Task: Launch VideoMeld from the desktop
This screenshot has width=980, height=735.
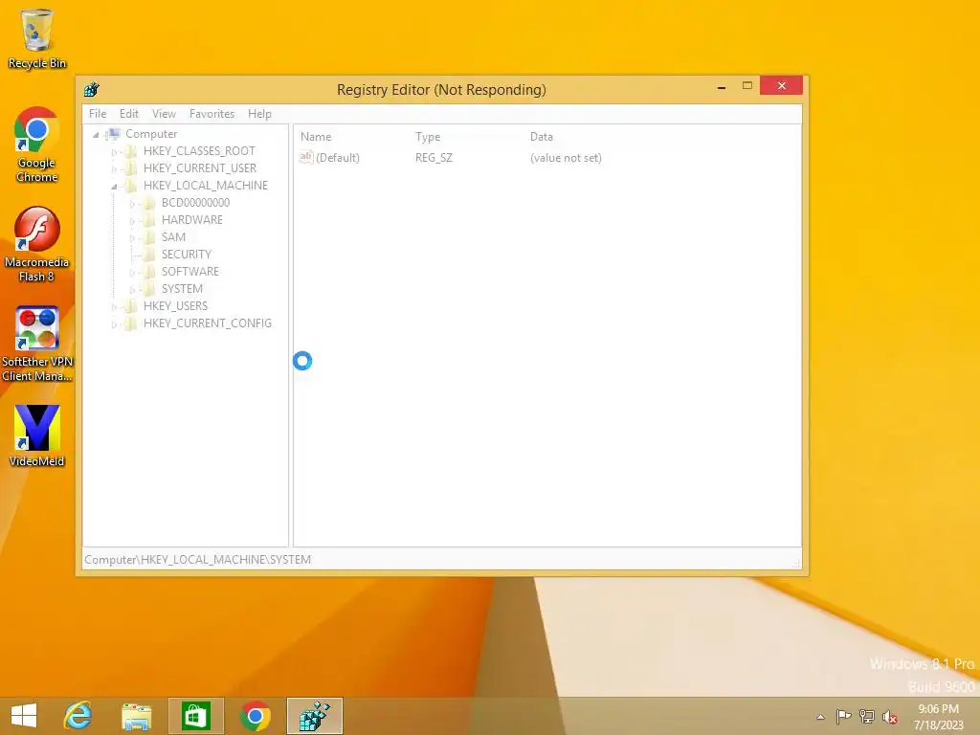Action: coord(37,435)
